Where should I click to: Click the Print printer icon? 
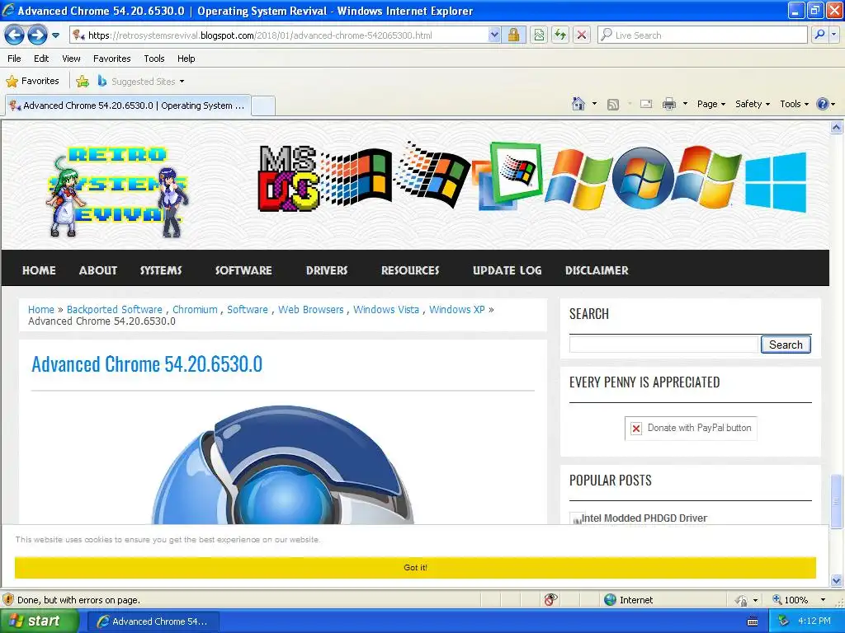668,104
